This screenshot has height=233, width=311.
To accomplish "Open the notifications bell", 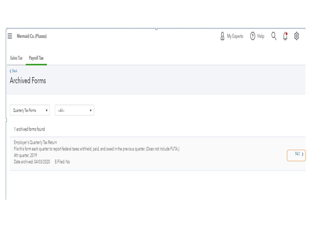I will pyautogui.click(x=285, y=36).
